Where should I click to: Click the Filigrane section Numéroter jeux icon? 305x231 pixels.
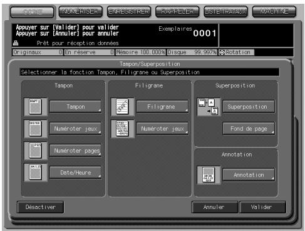tap(122, 129)
